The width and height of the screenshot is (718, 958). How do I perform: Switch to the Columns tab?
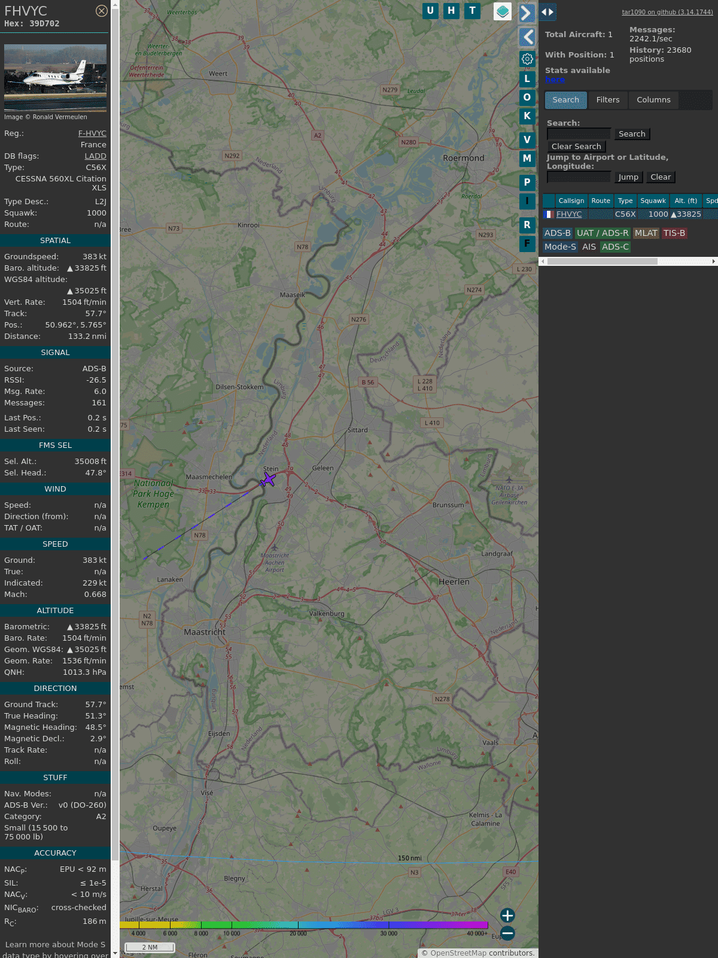[x=653, y=100]
